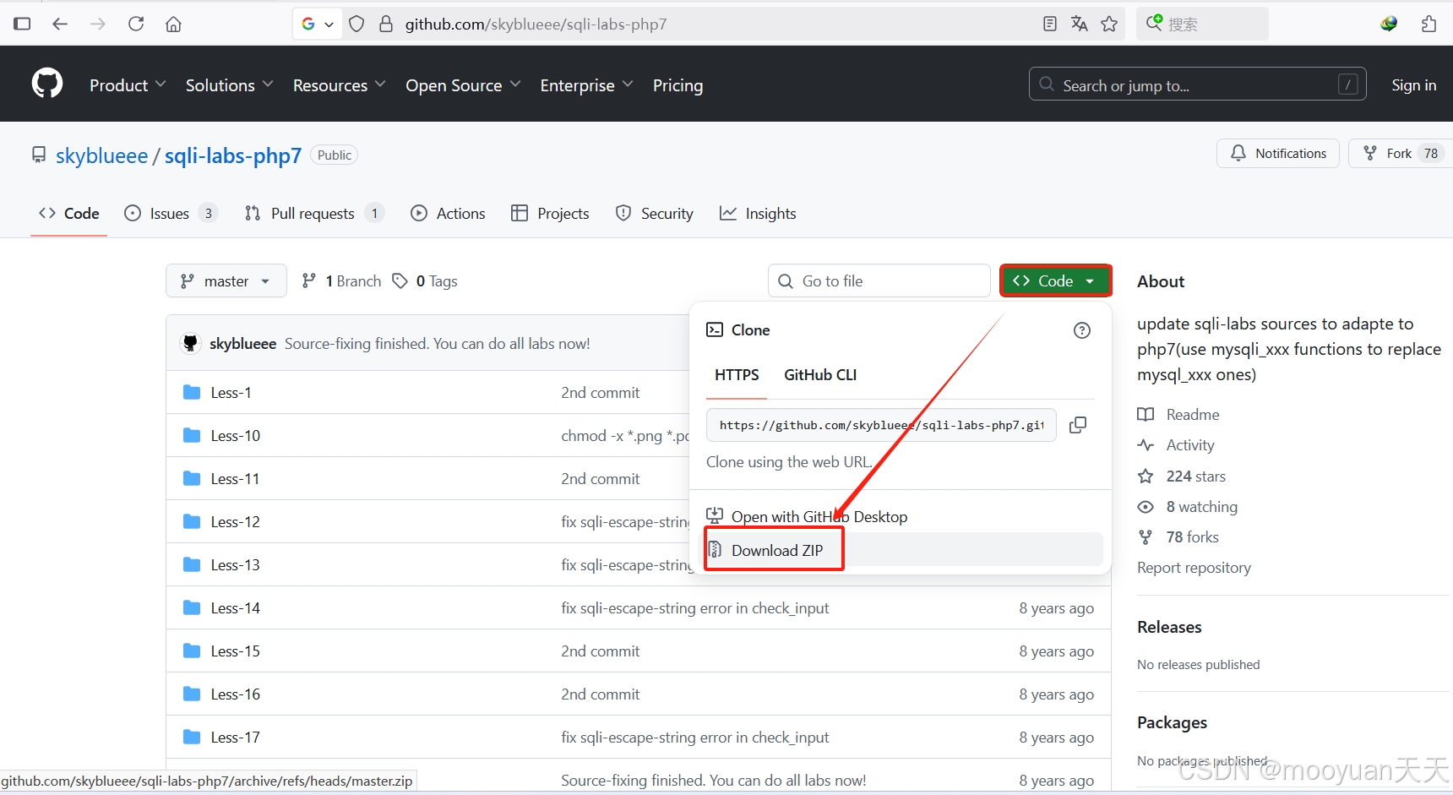
Task: Click the skyblueee avatar in commit row
Action: click(190, 343)
